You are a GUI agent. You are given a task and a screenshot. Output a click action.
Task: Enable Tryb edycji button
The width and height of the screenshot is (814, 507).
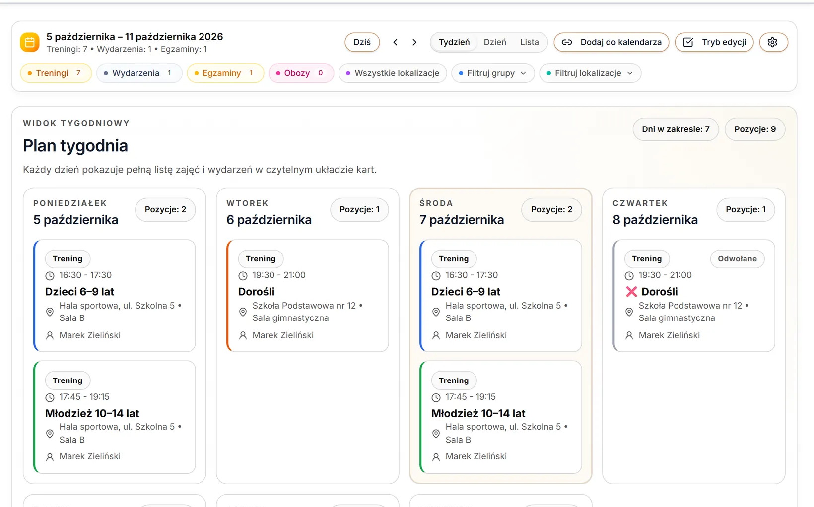pyautogui.click(x=714, y=42)
